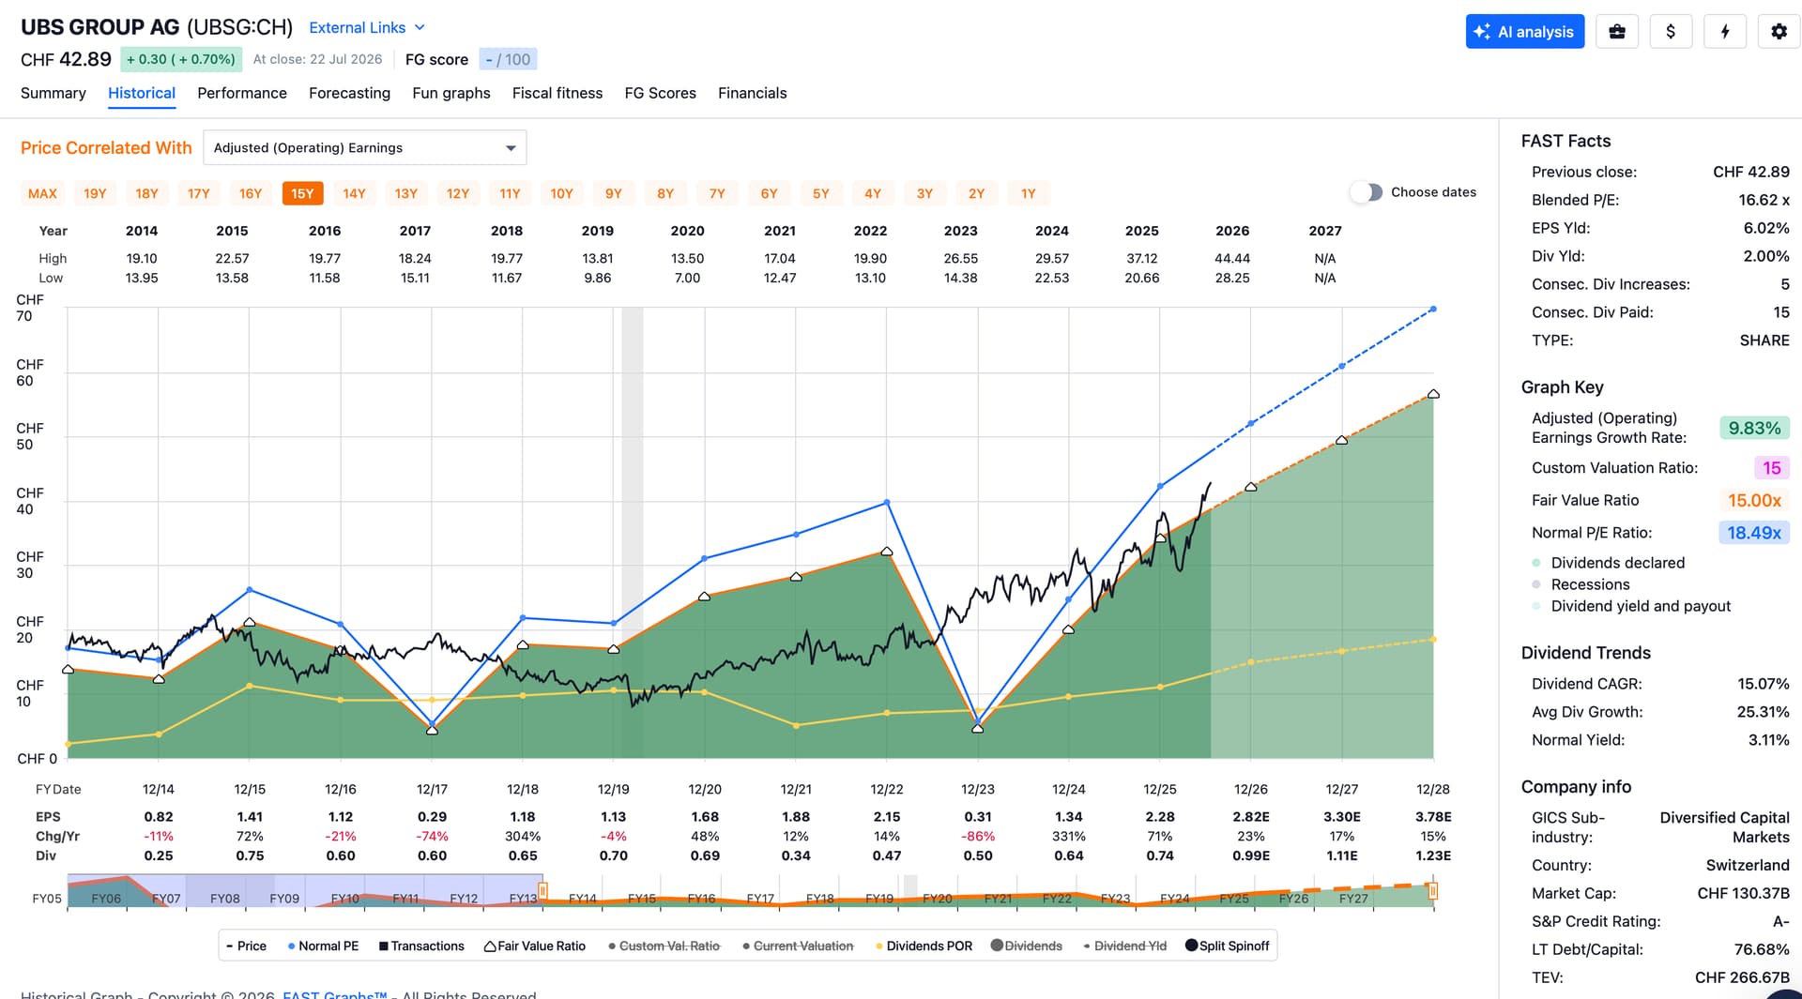Image resolution: width=1802 pixels, height=999 pixels.
Task: Go to the Forecasting tab
Action: pyautogui.click(x=349, y=93)
